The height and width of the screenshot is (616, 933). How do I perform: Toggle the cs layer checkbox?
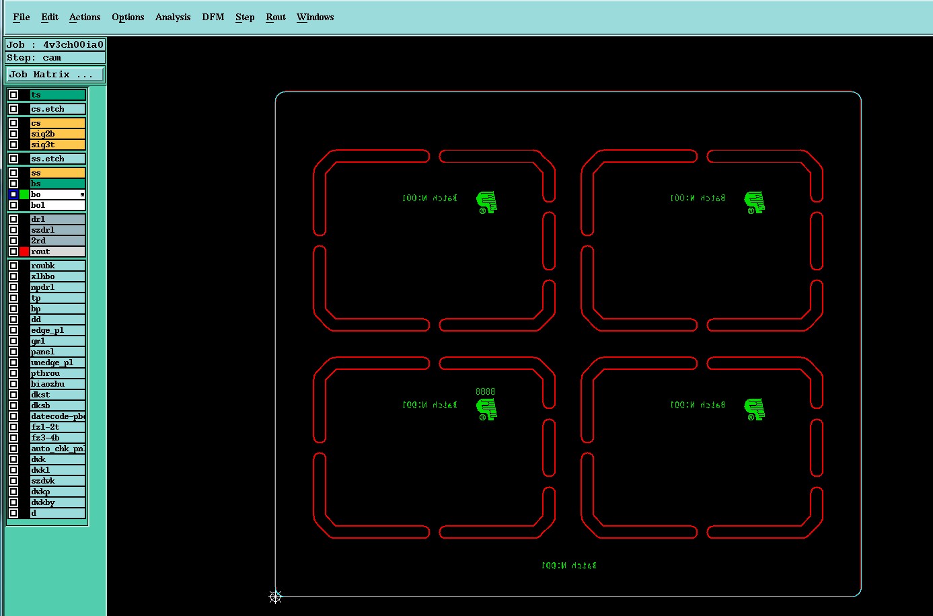[x=13, y=123]
